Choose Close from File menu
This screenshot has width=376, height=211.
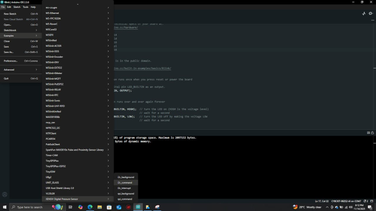tap(21, 41)
